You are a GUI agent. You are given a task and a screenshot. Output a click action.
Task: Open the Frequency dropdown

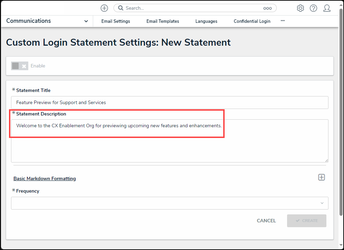tap(169, 203)
